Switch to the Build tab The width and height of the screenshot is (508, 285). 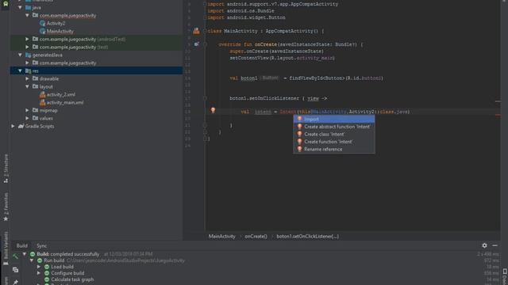click(x=21, y=246)
